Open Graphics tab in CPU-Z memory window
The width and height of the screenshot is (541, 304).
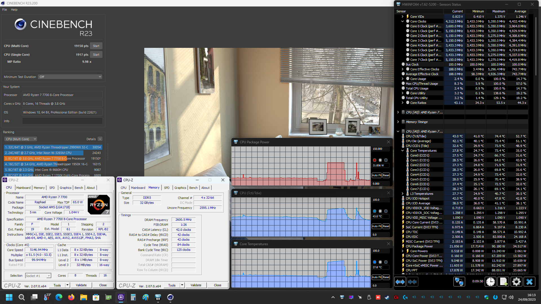pos(180,188)
